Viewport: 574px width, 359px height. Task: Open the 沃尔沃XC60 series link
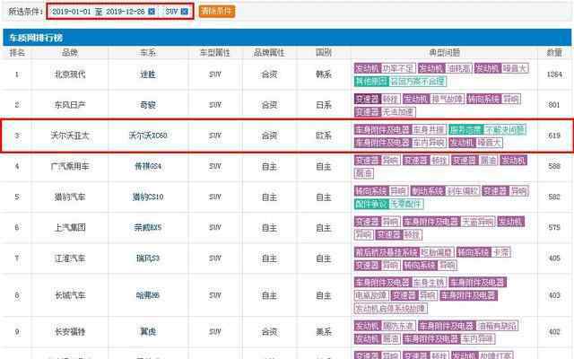[148, 136]
